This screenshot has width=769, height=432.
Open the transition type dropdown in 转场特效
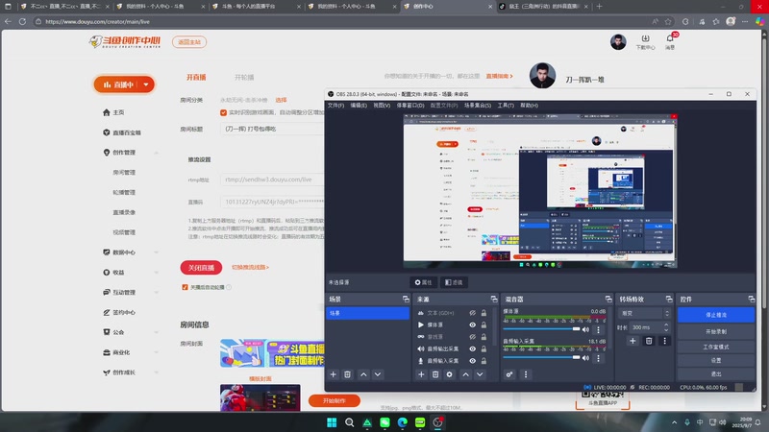pyautogui.click(x=645, y=313)
